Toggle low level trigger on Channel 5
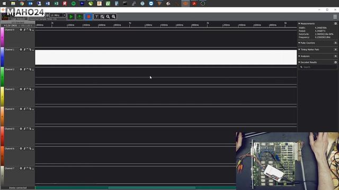 [33, 129]
